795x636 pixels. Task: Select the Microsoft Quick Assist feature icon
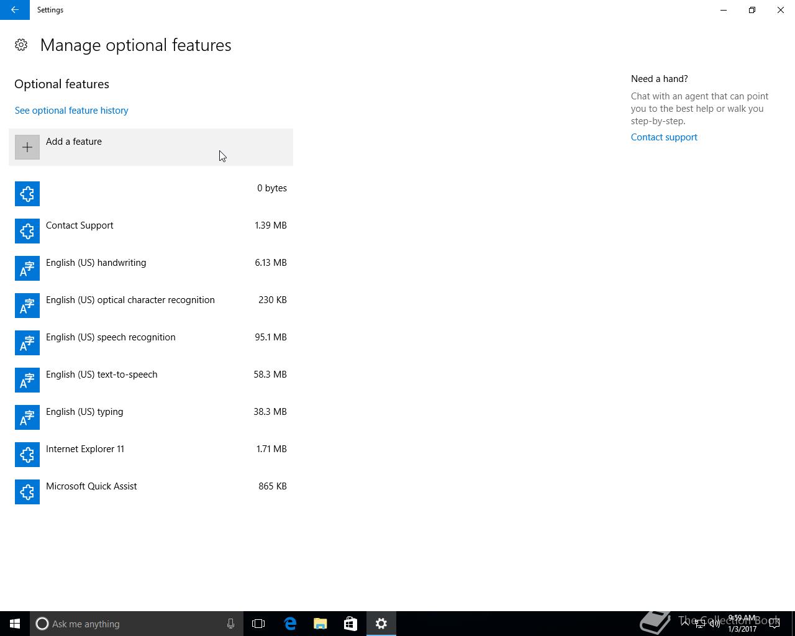tap(27, 492)
